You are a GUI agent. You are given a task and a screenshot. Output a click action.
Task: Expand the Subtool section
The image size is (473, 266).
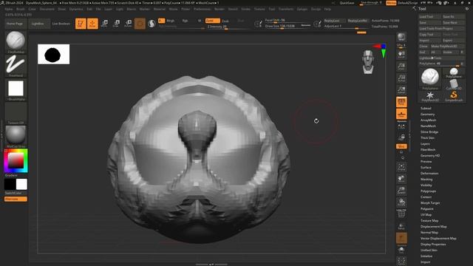[x=426, y=109]
